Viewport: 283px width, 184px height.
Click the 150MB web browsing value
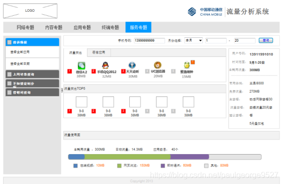coord(144,165)
